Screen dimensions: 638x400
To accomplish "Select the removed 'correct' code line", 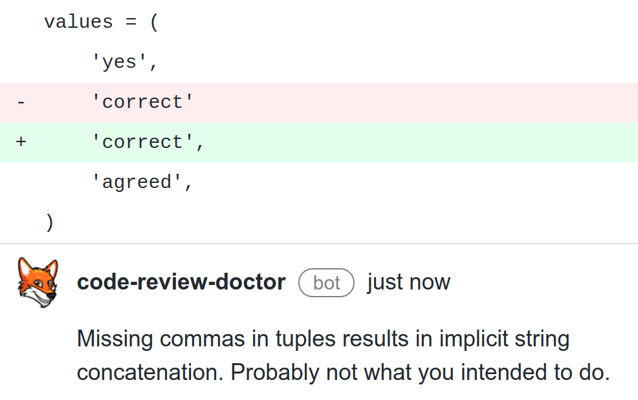I will coord(319,103).
